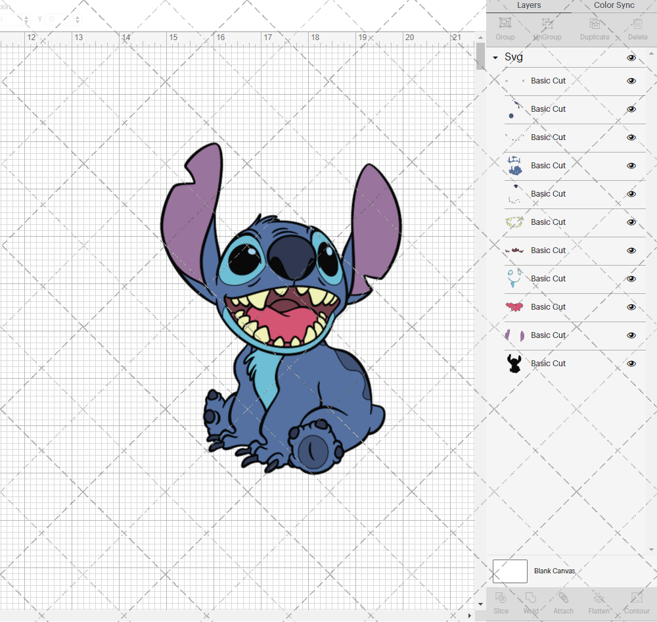Click the canvas vertical scrollbar thumb
Viewport: 657px width, 622px height.
click(480, 56)
